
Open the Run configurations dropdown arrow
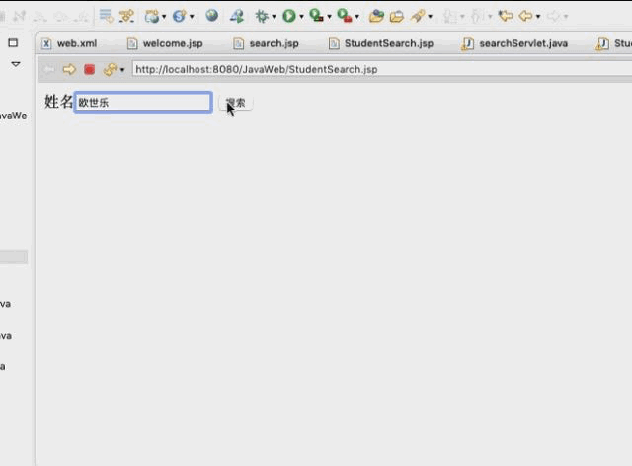click(301, 17)
